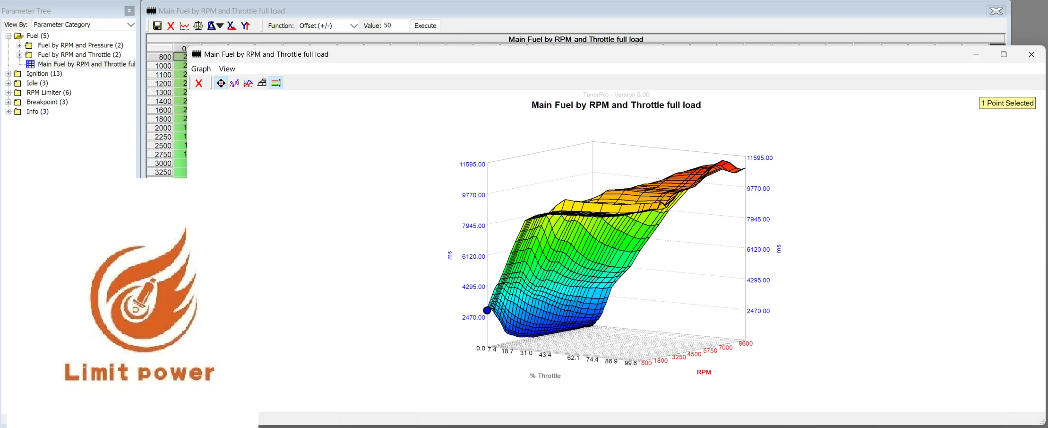Select Fuel by RPM and Pressure (2) label
This screenshot has width=1048, height=428.
point(80,45)
